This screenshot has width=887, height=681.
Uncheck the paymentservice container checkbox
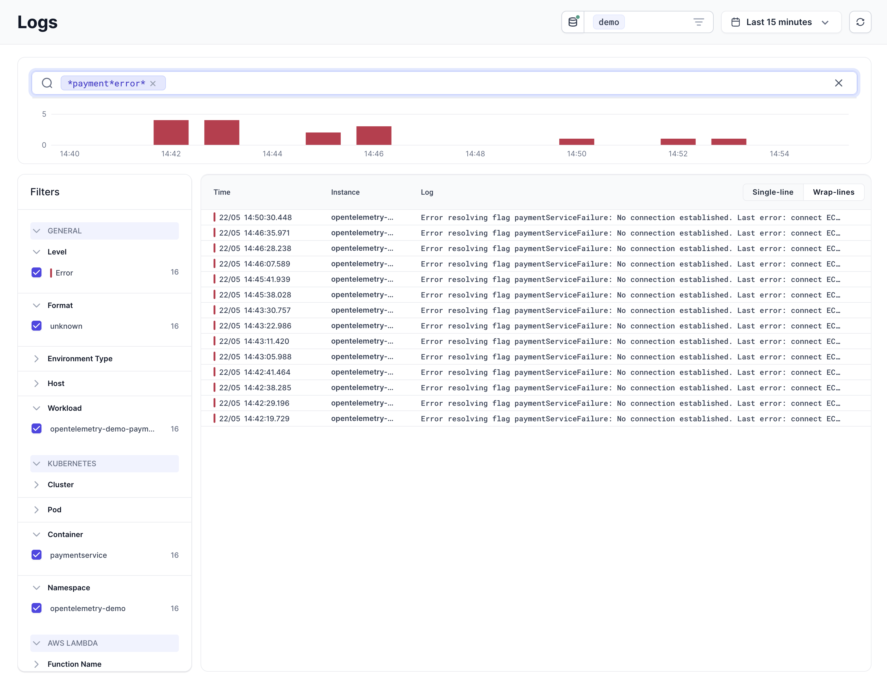(37, 555)
